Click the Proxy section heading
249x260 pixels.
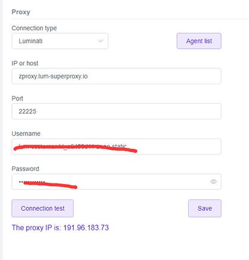pyautogui.click(x=21, y=12)
